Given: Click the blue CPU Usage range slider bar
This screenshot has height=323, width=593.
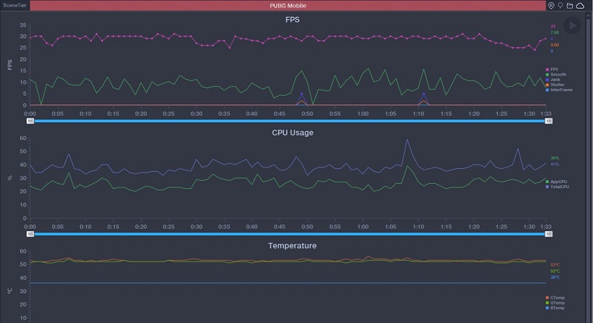Looking at the screenshot, I should [x=289, y=234].
